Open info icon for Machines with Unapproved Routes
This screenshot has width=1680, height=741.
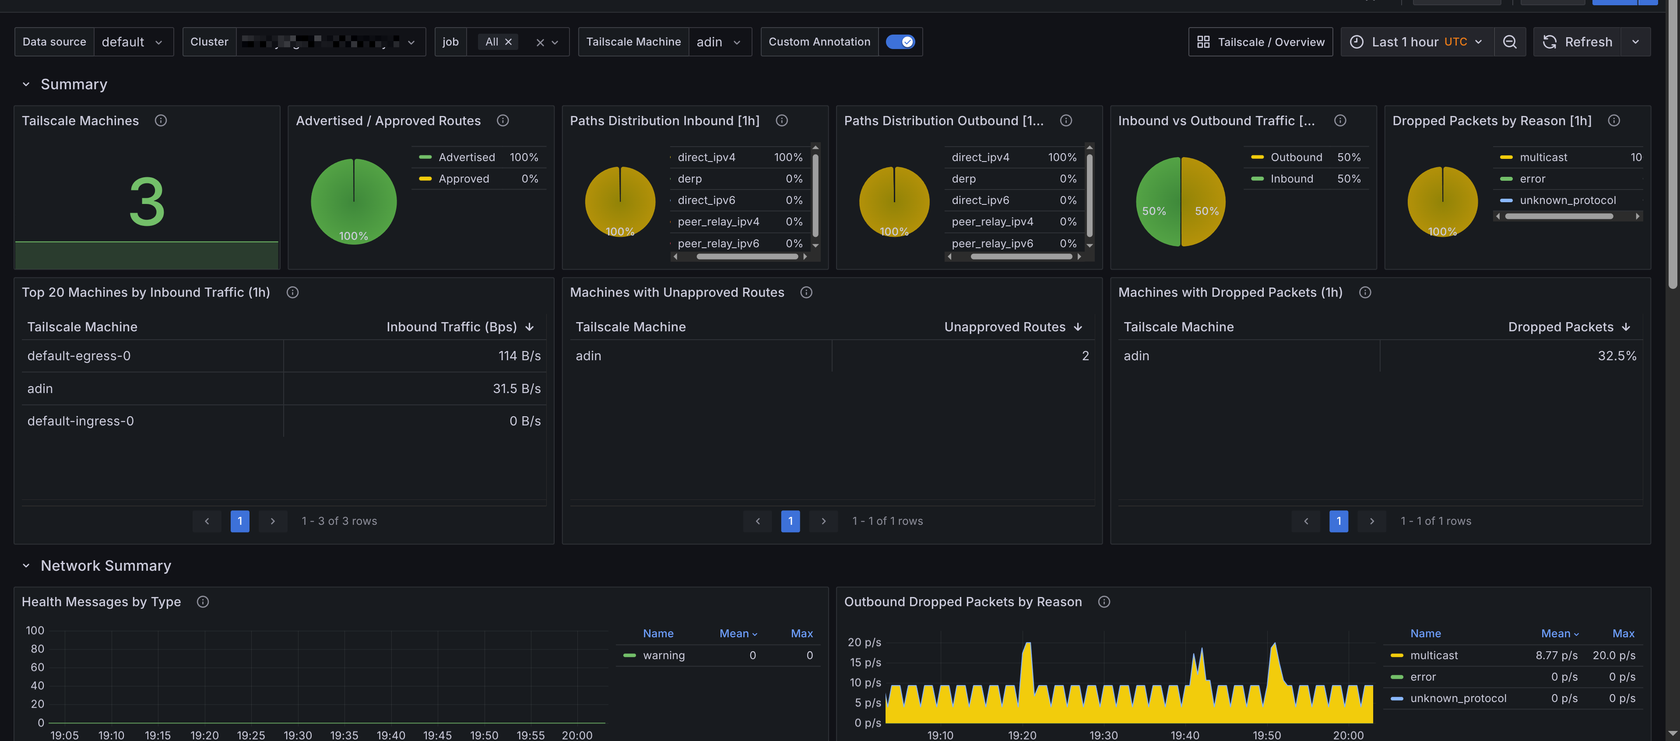(x=806, y=292)
